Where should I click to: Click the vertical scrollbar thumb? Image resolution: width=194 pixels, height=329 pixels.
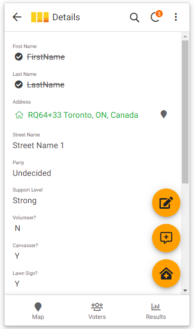[x=185, y=112]
